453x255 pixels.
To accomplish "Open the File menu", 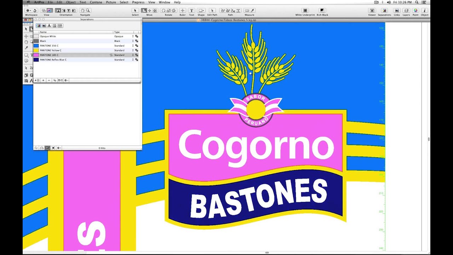I will pyautogui.click(x=50, y=2).
